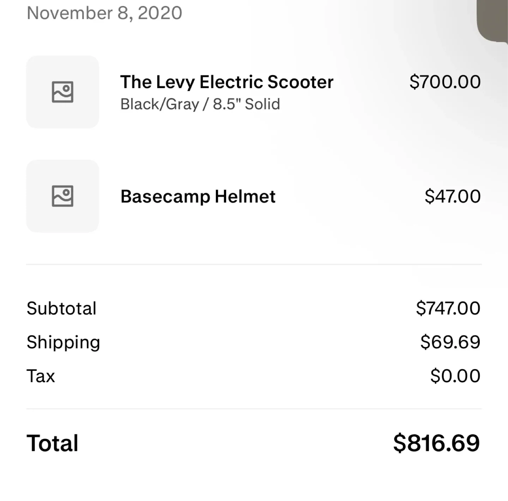Click the Shipping row
This screenshot has width=508, height=501.
coord(63,342)
